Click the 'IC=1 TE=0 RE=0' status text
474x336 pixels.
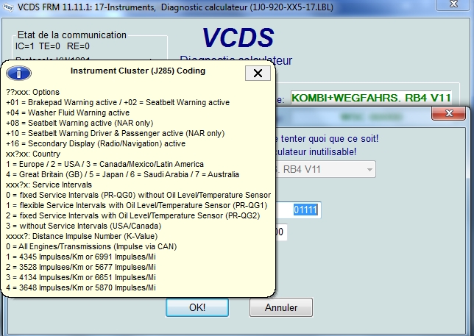tap(52, 46)
